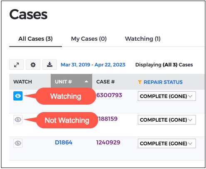
Task: Select the All Cases (3) tab
Action: coord(35,39)
